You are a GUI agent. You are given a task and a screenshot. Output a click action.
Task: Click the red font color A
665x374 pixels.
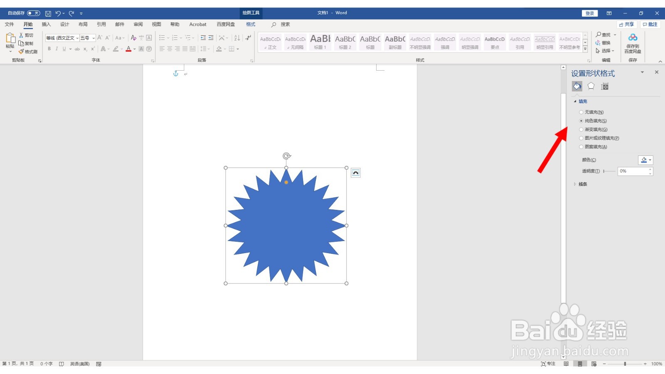pos(128,49)
